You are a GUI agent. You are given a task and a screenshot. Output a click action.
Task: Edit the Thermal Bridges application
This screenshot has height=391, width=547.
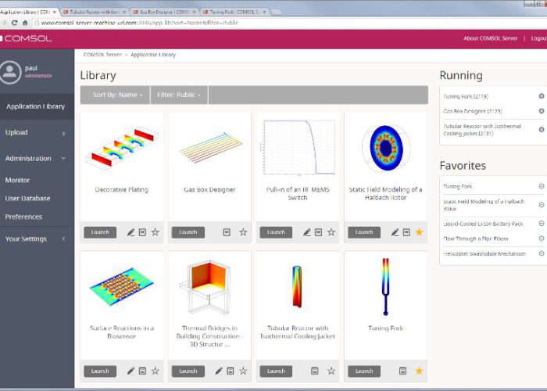click(219, 371)
